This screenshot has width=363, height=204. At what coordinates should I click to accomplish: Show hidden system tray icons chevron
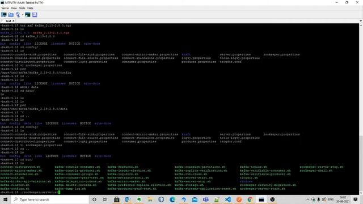tap(307, 199)
